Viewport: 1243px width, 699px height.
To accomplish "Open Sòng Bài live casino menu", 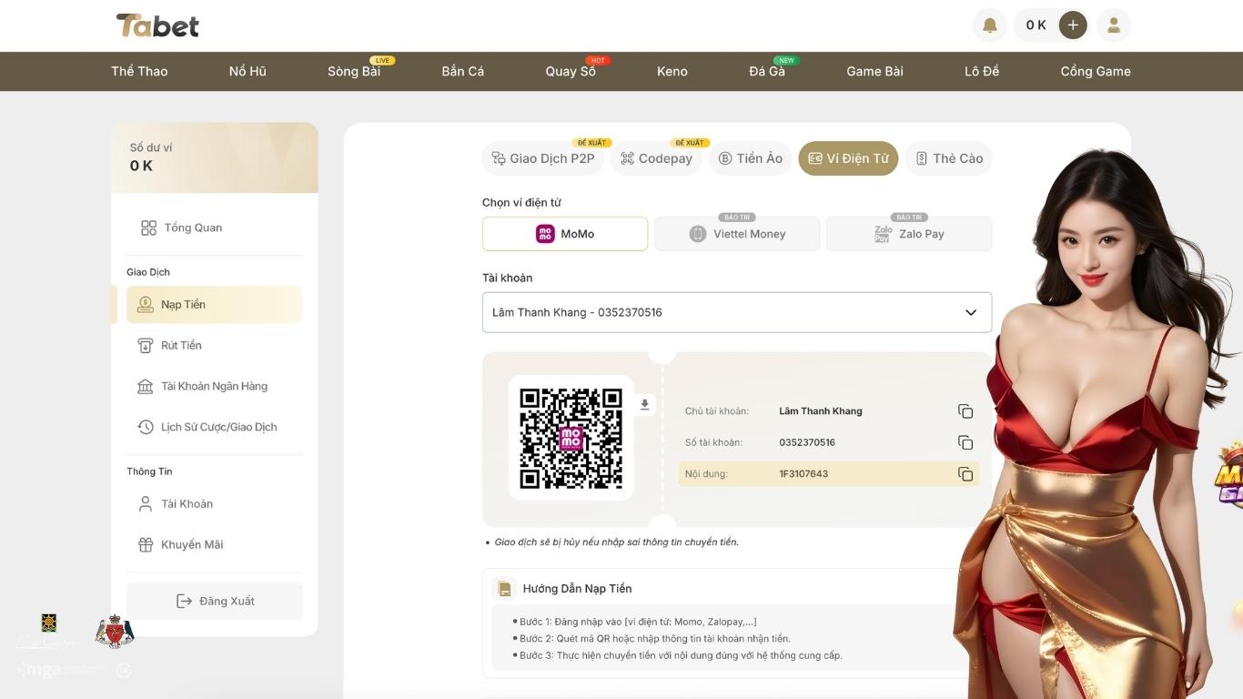I will [x=354, y=71].
